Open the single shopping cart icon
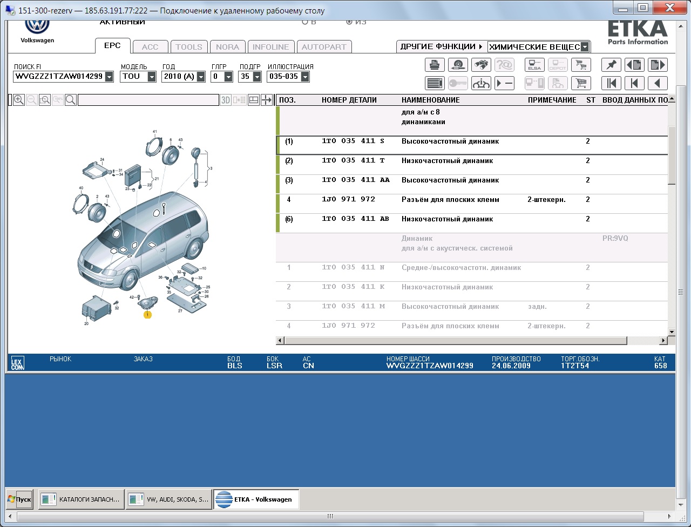This screenshot has height=527, width=691. (x=581, y=83)
